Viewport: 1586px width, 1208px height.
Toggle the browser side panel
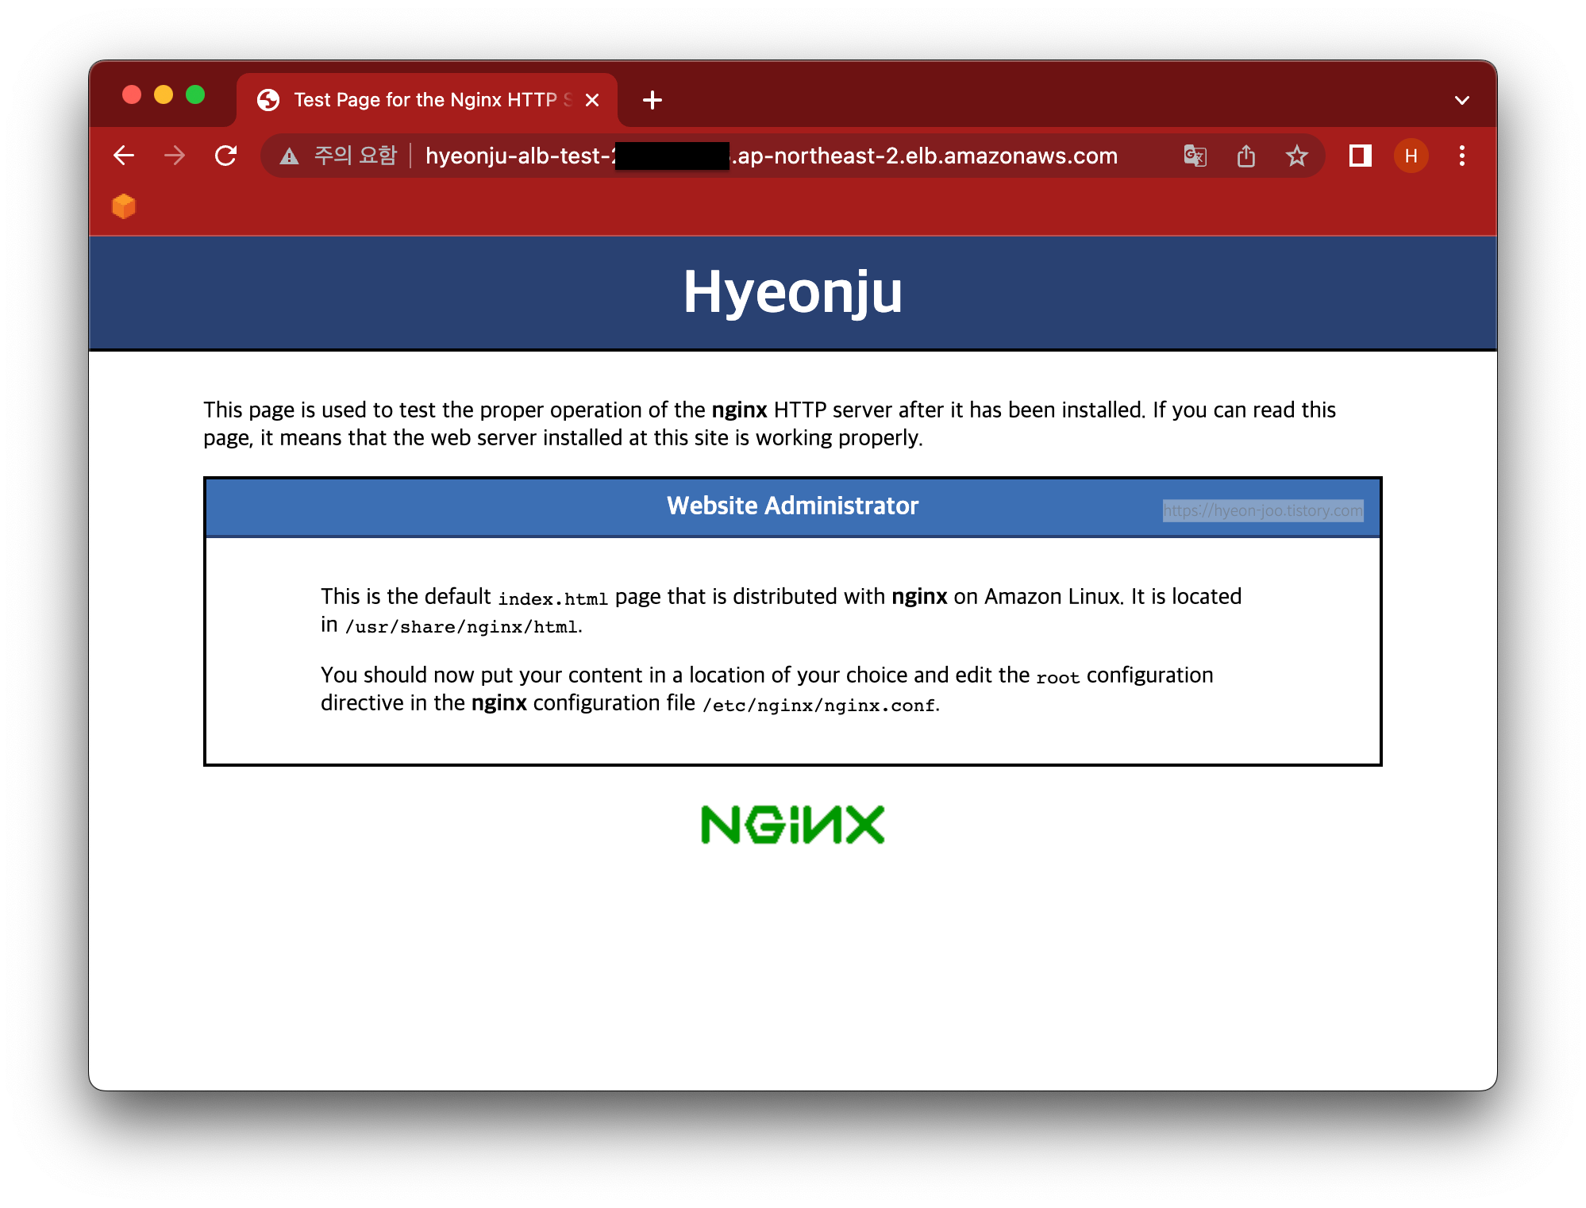pos(1360,156)
